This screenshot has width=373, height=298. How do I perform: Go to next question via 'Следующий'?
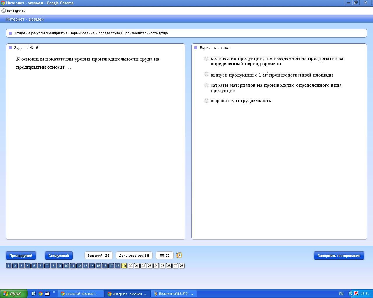[59, 256]
